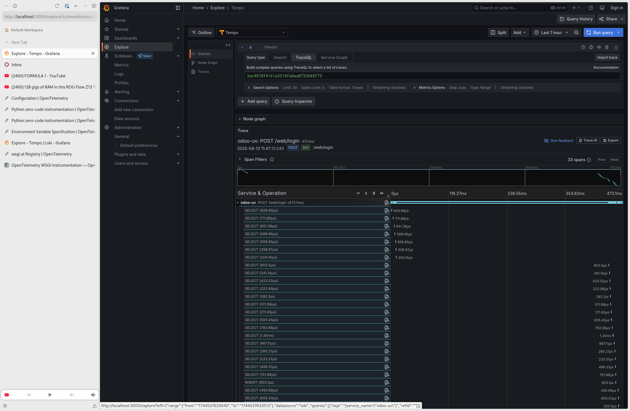Select the Search query type tab
Viewport: 630px width, 411px height.
(x=280, y=58)
